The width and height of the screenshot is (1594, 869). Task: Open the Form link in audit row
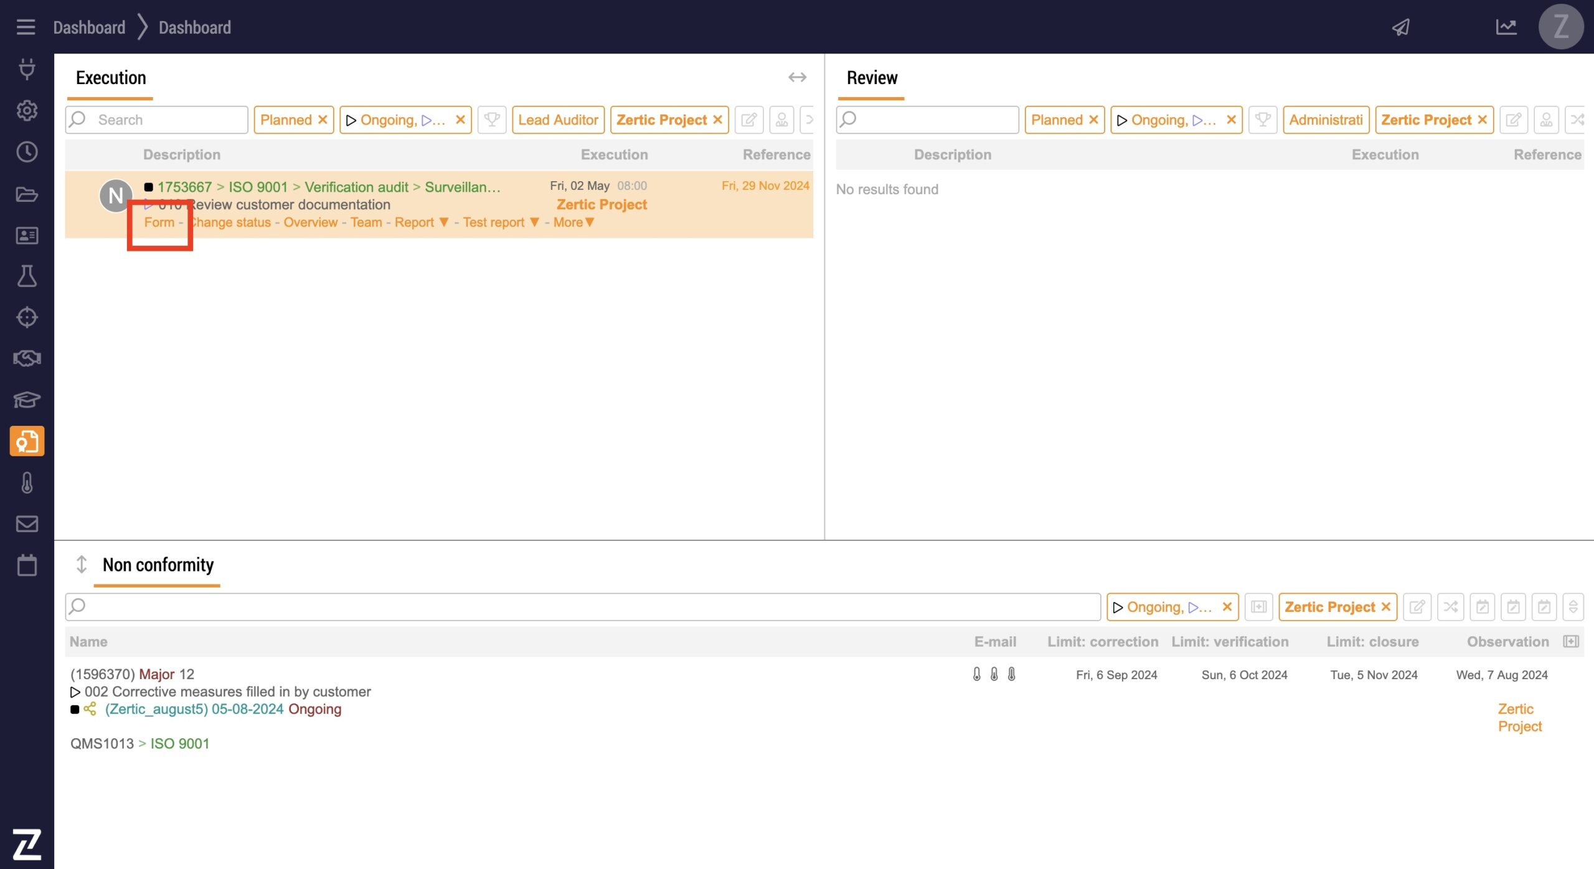[159, 222]
